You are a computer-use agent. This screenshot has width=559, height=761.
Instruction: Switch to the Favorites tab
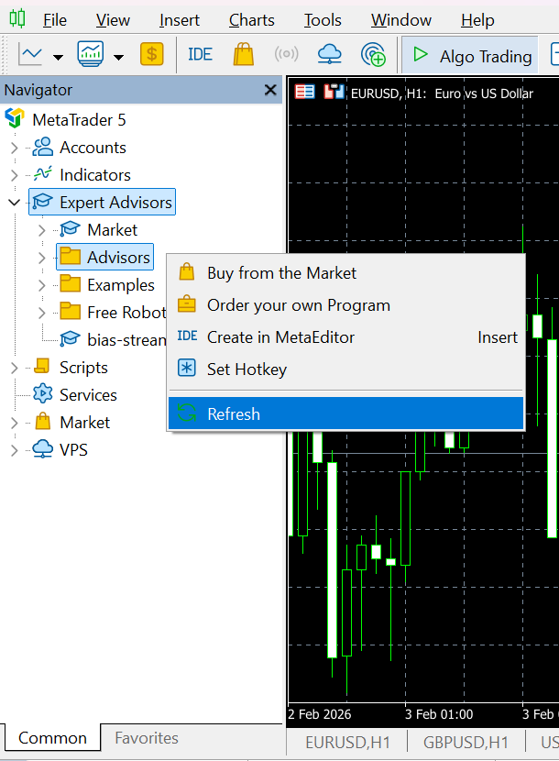(x=147, y=738)
